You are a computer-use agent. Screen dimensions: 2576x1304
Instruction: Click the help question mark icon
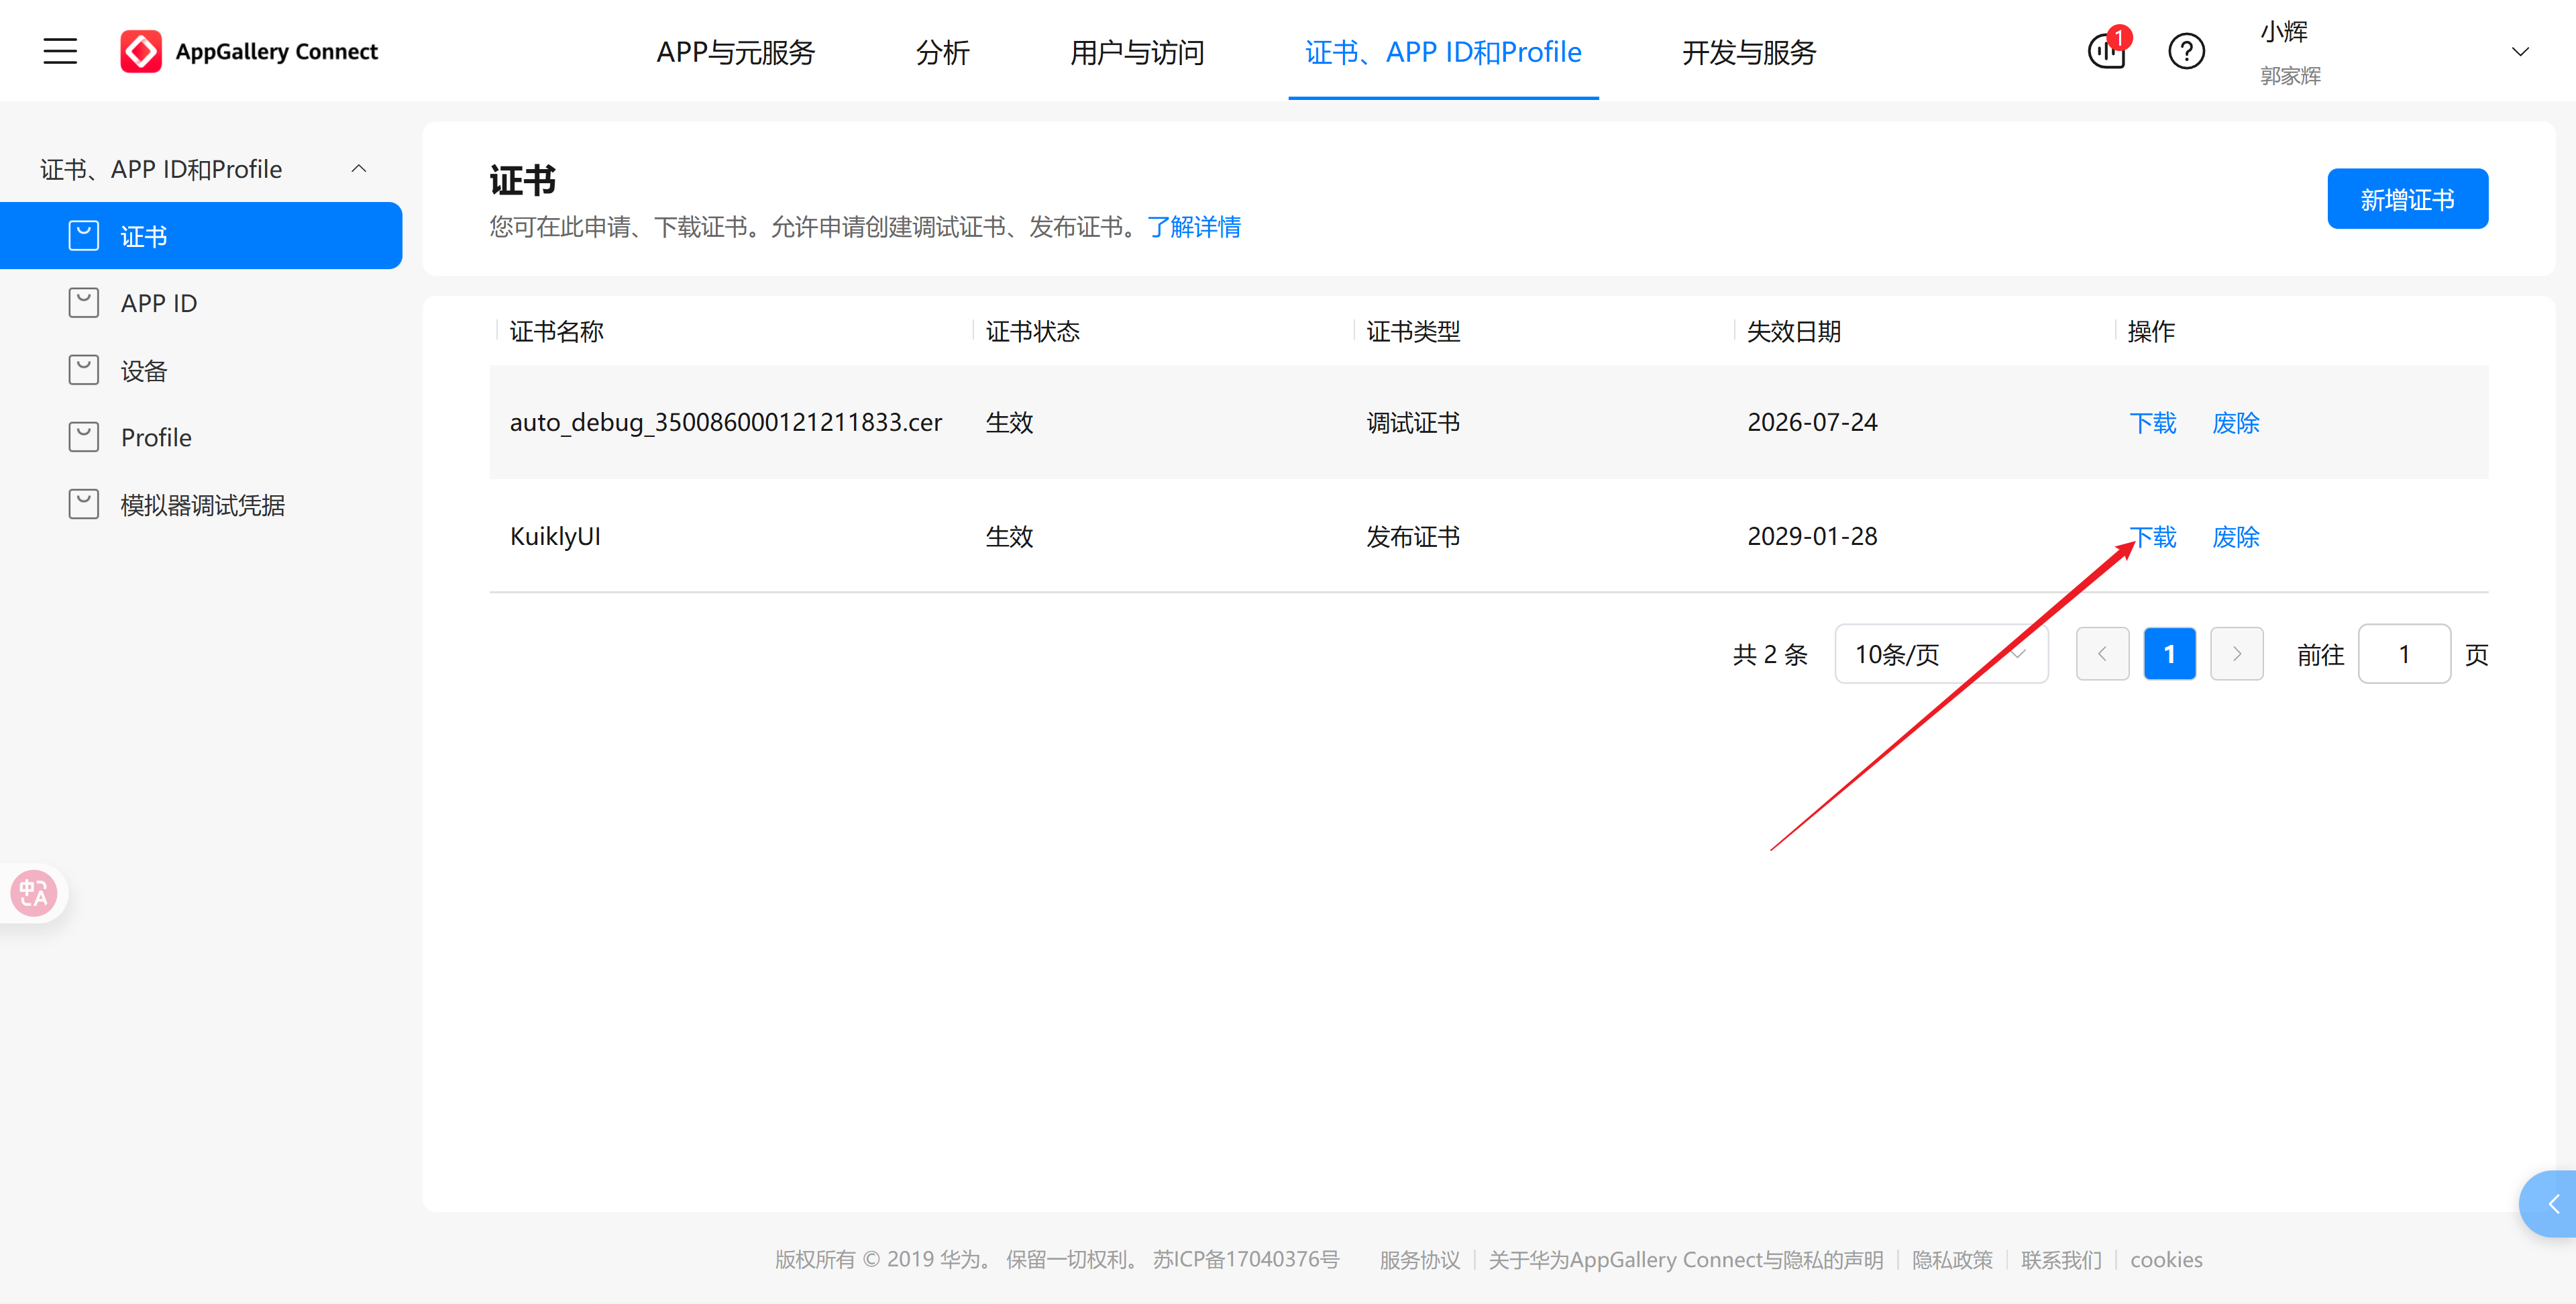tap(2186, 51)
